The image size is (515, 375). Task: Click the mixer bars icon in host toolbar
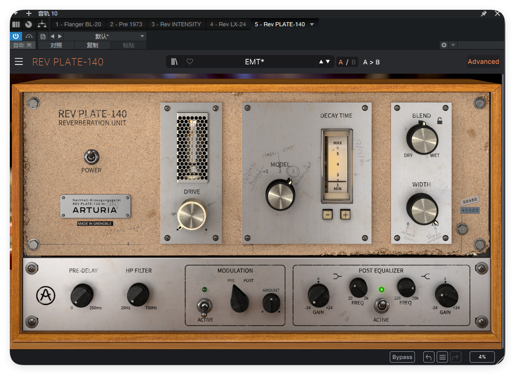point(16,24)
